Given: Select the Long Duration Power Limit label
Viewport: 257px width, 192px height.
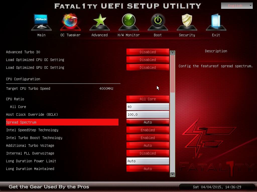Looking at the screenshot, I should pos(31,161).
